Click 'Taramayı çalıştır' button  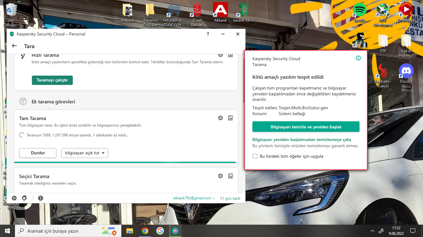(52, 80)
